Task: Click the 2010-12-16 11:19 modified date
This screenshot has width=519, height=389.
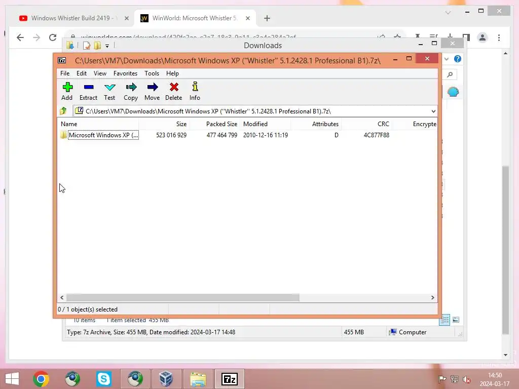Action: (266, 135)
